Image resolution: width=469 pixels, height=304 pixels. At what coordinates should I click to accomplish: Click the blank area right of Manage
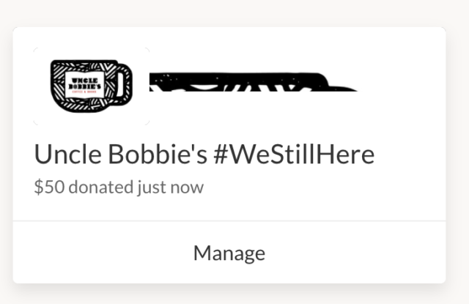coord(355,253)
